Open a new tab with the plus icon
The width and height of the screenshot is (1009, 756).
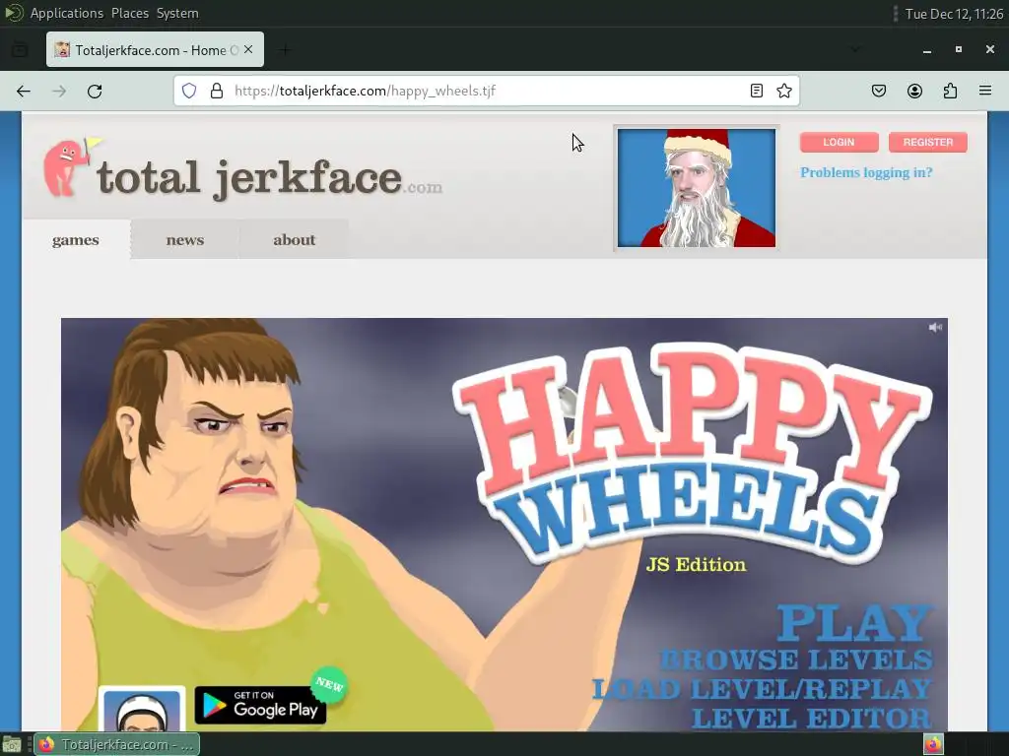(285, 49)
